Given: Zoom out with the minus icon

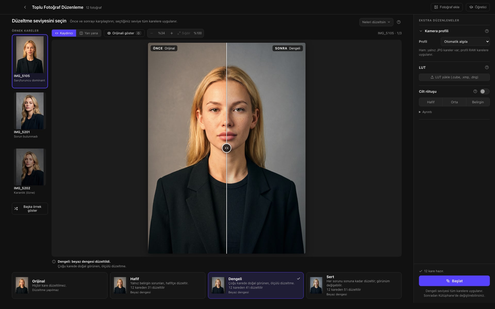Looking at the screenshot, I should pos(152,33).
